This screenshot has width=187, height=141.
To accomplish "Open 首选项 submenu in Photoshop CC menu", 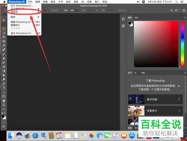I will 24,12.
